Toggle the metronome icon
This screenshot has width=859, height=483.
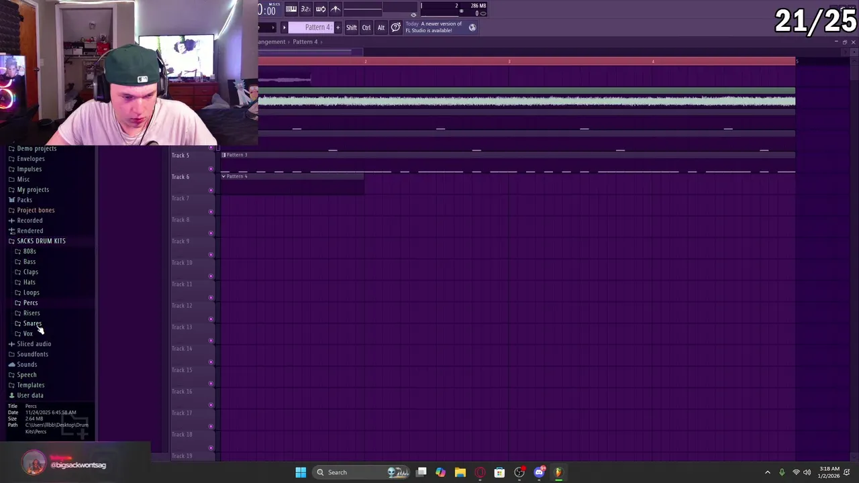point(335,9)
